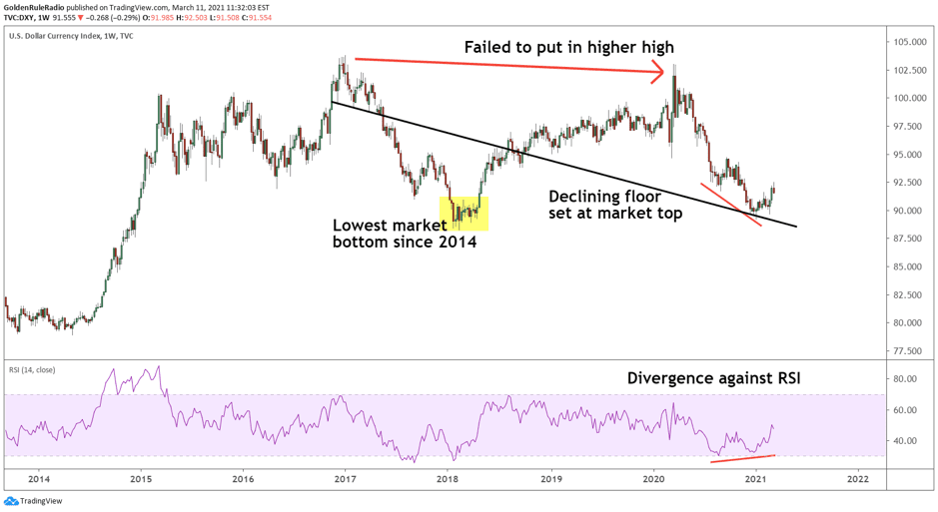The image size is (938, 512).
Task: Click the 2018 label on the time axis
Action: [x=448, y=479]
